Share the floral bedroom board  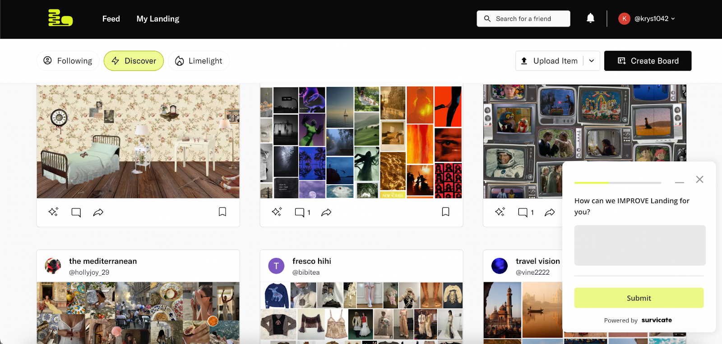point(98,212)
